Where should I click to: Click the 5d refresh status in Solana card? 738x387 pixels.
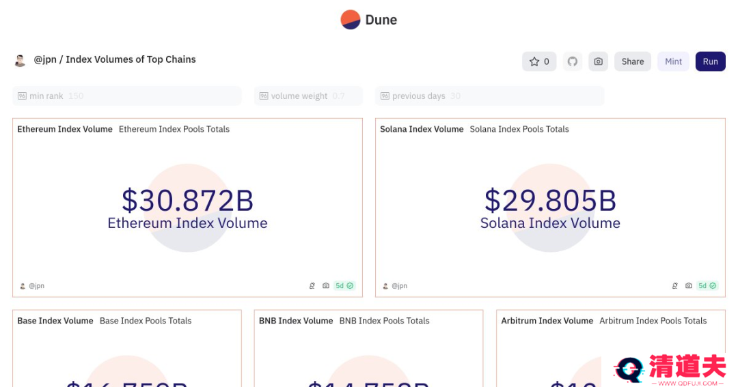click(x=707, y=285)
